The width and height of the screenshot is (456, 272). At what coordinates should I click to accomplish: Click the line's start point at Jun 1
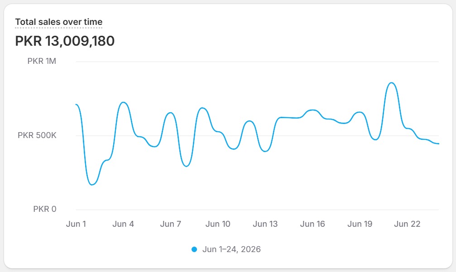76,105
